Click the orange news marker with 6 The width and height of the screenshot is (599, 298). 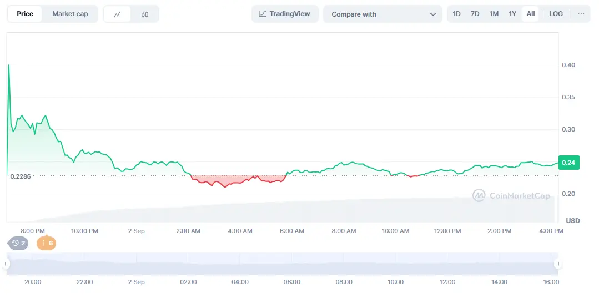point(47,243)
